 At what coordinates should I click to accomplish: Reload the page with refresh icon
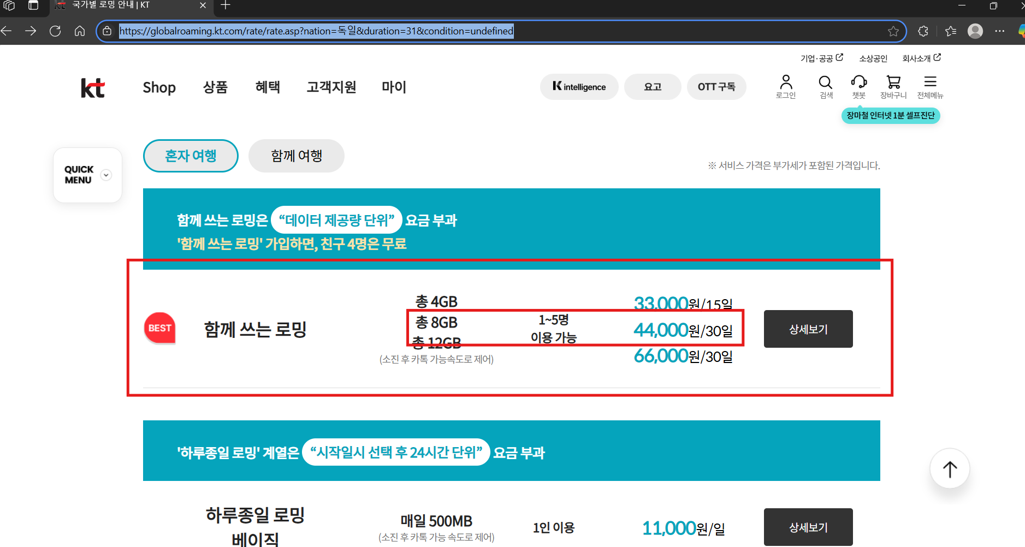pos(55,31)
